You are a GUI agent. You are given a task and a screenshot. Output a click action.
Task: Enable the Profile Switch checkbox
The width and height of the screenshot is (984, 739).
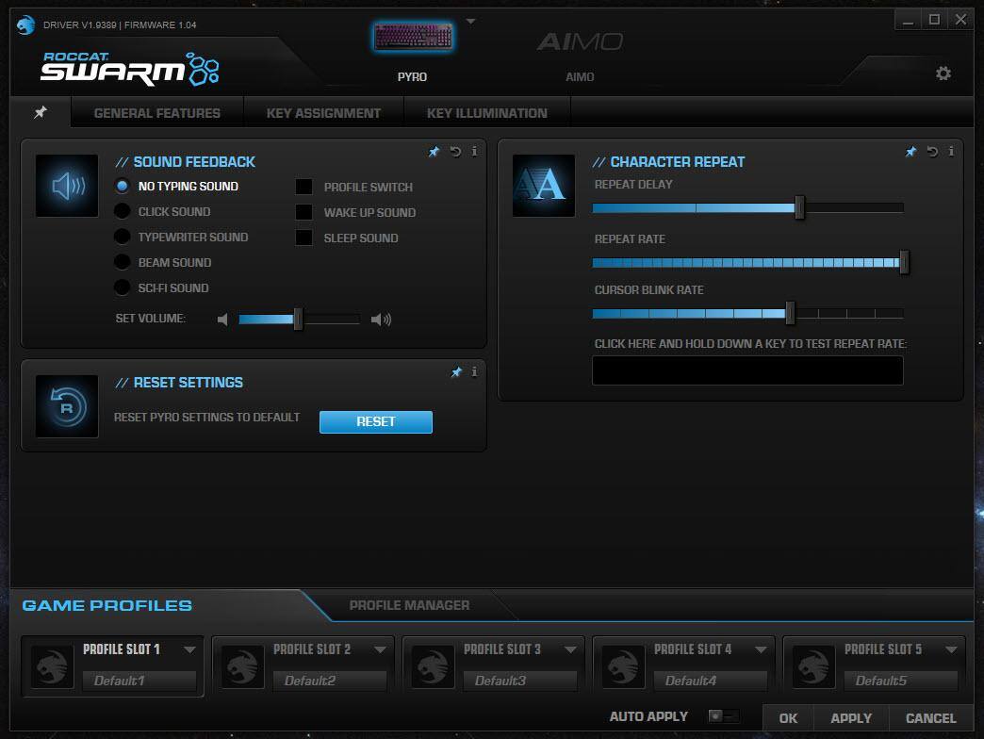(304, 187)
